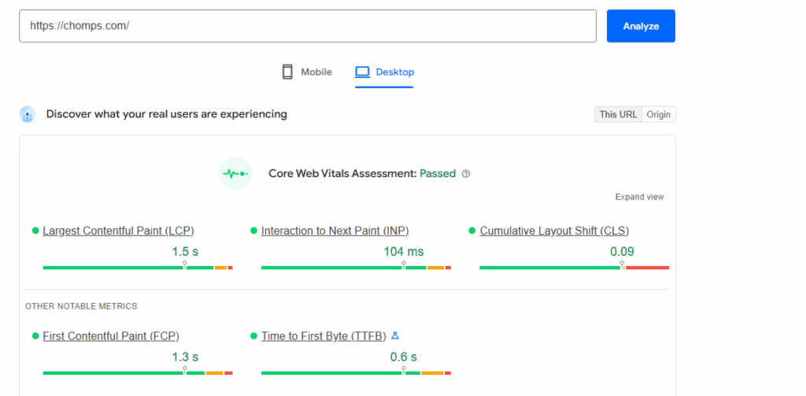
Task: Click the real users experience icon
Action: [x=28, y=114]
